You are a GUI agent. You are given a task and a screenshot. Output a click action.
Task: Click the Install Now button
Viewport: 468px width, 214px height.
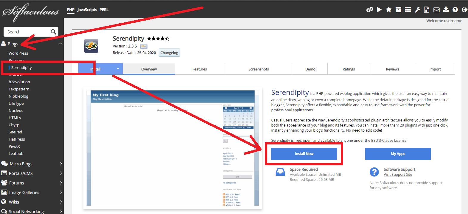coord(304,154)
